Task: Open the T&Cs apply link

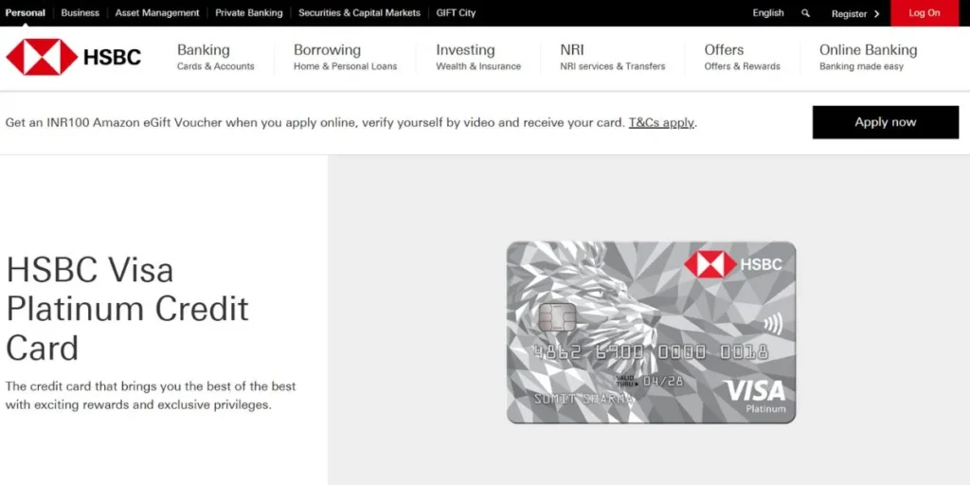Action: pyautogui.click(x=661, y=122)
